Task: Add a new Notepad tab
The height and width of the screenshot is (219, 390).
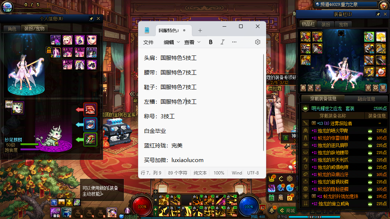Action: click(200, 30)
